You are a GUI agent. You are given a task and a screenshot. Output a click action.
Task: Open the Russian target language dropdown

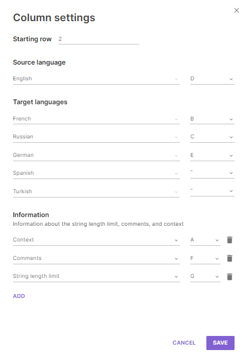tap(96, 137)
